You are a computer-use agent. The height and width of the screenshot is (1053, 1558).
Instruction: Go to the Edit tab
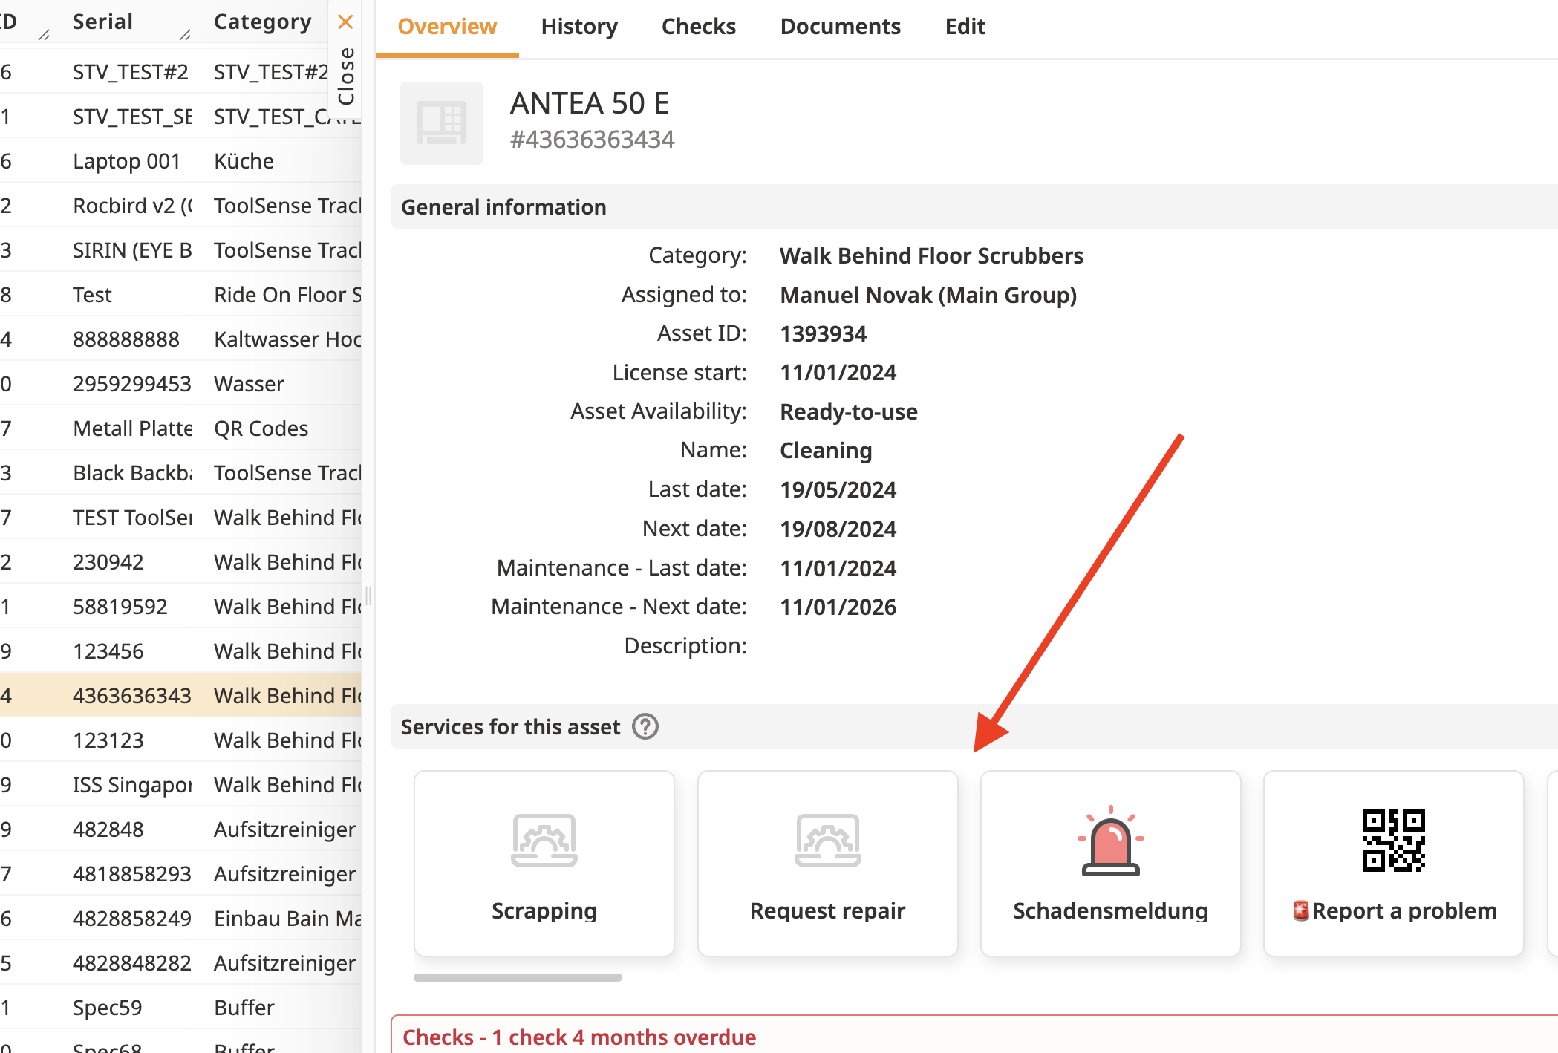tap(965, 27)
